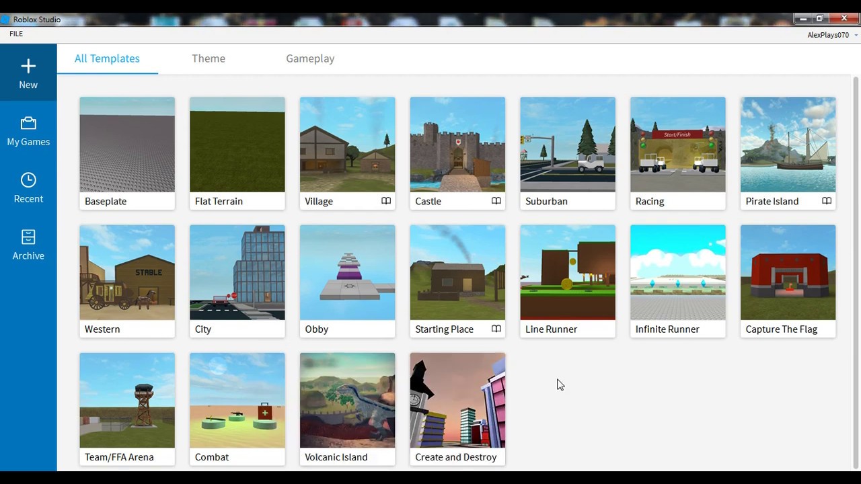The height and width of the screenshot is (484, 861).
Task: Select the Volcanic Island template thumbnail
Action: [348, 400]
